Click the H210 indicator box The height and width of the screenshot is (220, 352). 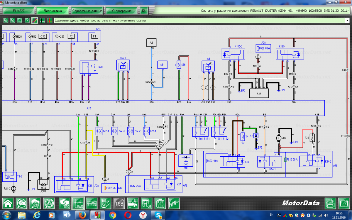pos(43,36)
